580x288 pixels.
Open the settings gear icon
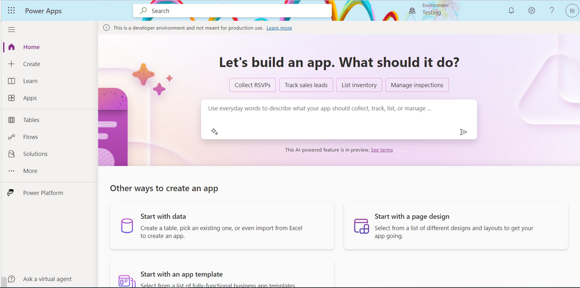tap(532, 10)
